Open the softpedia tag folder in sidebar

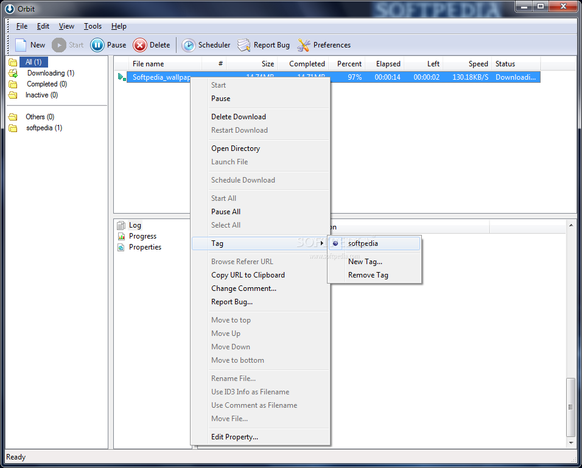tap(13, 128)
